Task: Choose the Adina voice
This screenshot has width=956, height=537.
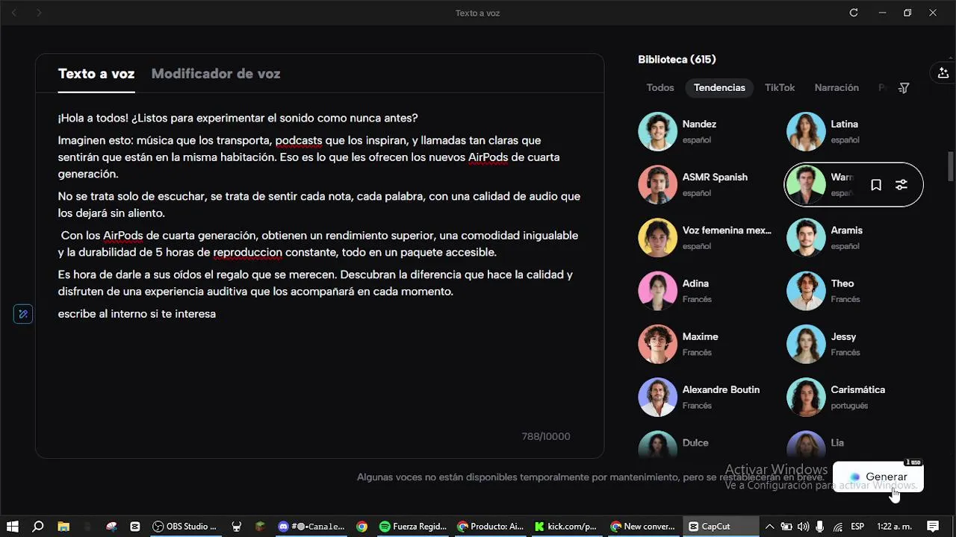Action: (706, 291)
